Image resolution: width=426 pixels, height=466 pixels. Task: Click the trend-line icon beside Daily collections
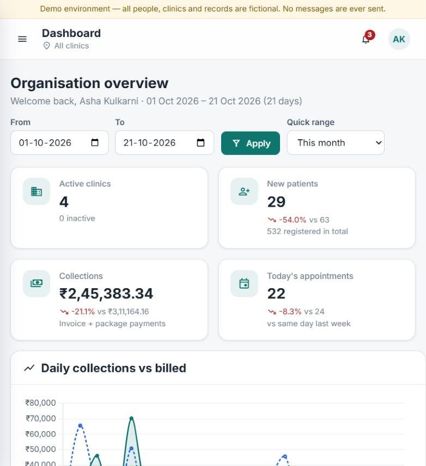tap(29, 368)
